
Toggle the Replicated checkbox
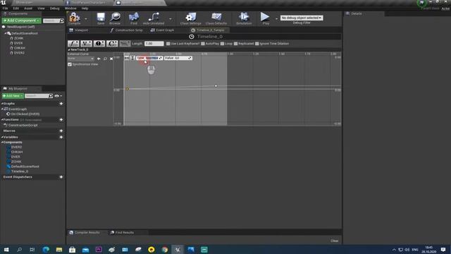[x=235, y=44]
